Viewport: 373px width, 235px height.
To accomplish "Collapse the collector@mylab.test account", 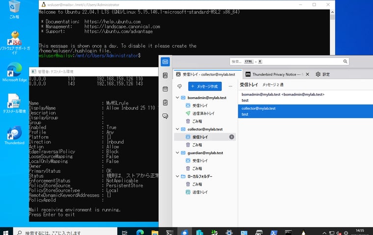I will pos(177,129).
